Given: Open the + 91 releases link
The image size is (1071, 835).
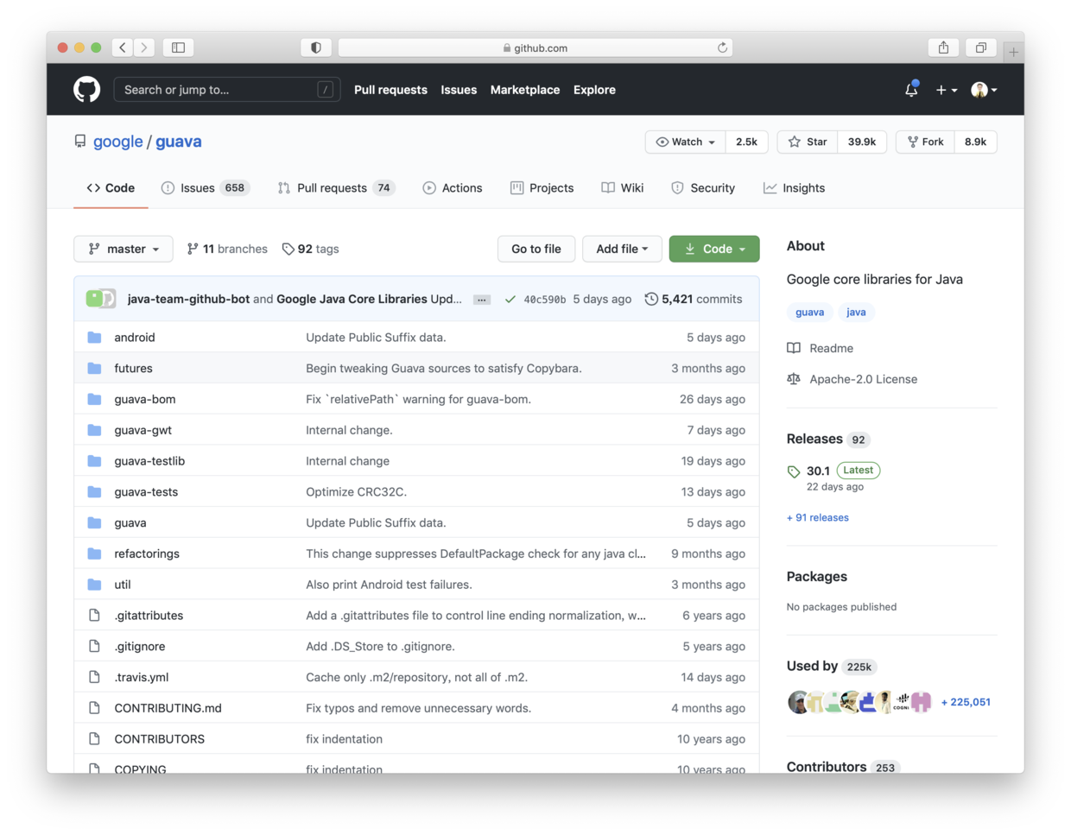Looking at the screenshot, I should tap(817, 517).
